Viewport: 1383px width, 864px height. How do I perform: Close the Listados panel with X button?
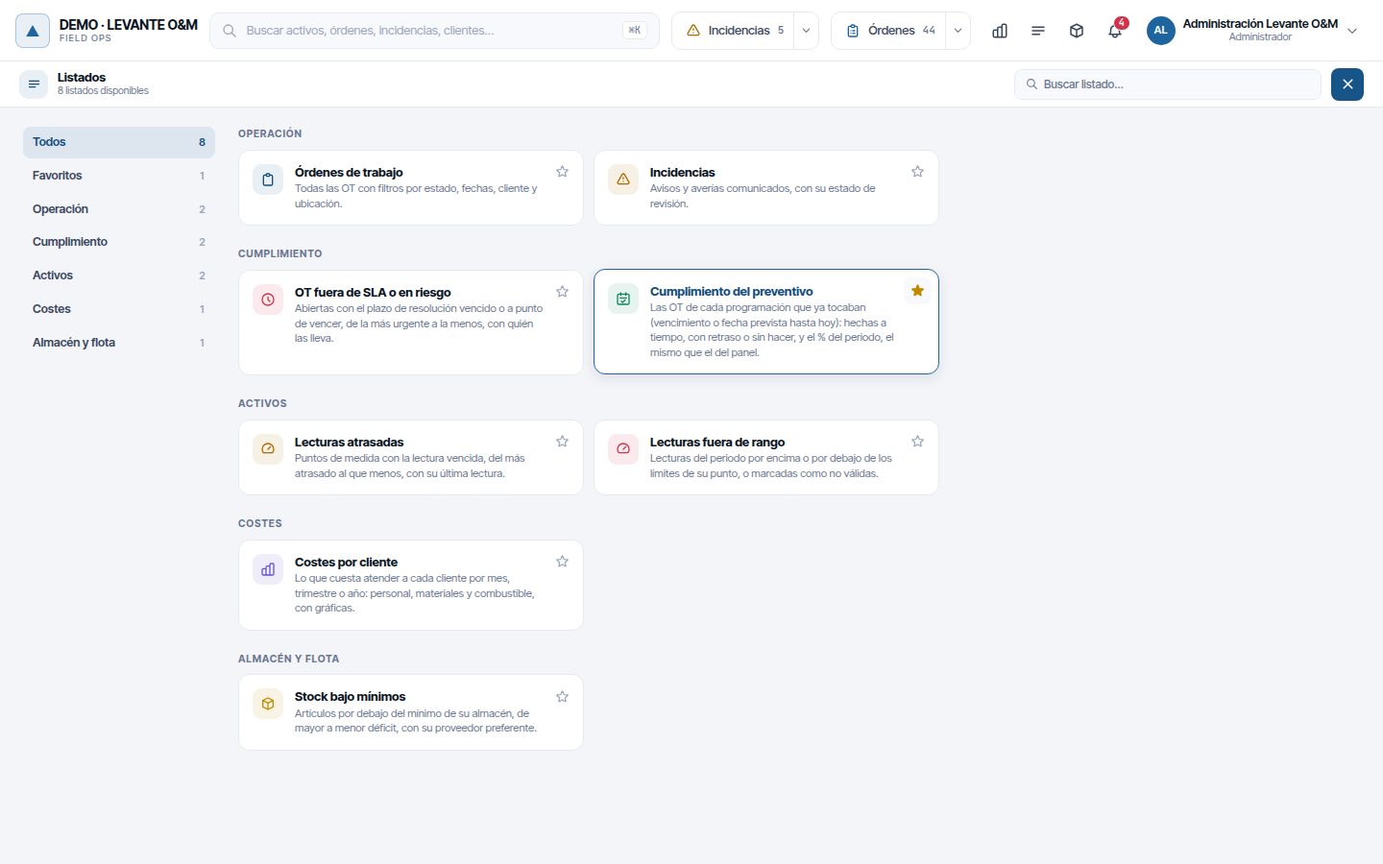[x=1347, y=84]
